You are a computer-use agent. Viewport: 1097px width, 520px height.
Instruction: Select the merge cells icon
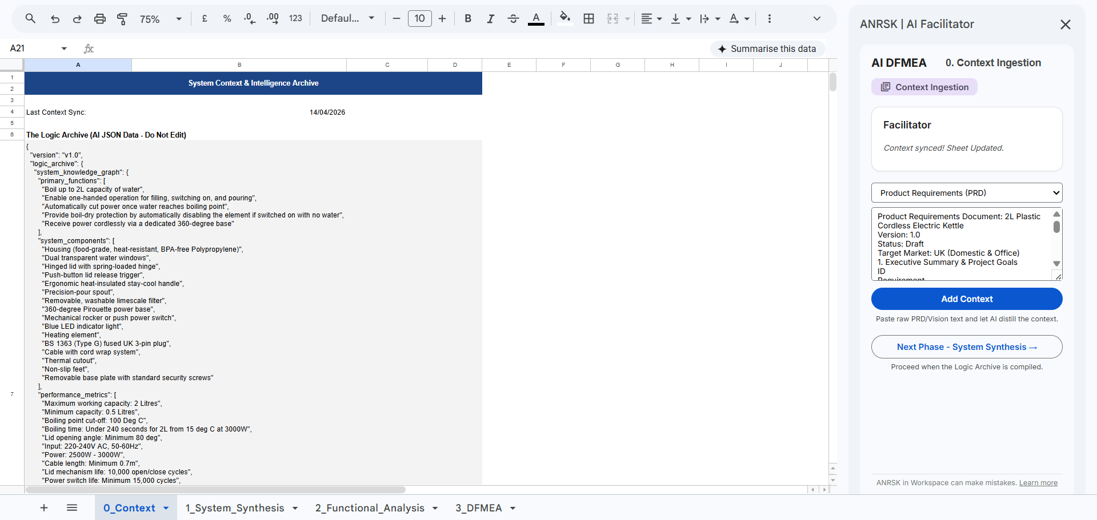tap(612, 18)
